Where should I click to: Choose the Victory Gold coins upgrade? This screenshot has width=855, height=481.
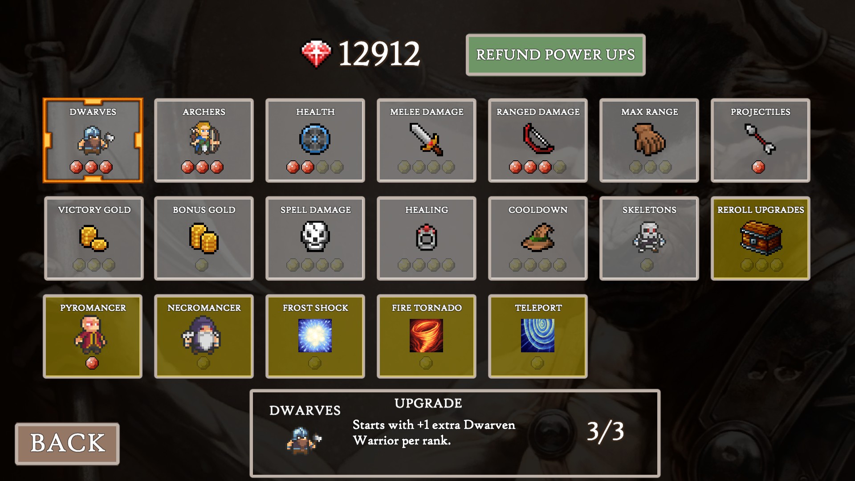(x=94, y=238)
